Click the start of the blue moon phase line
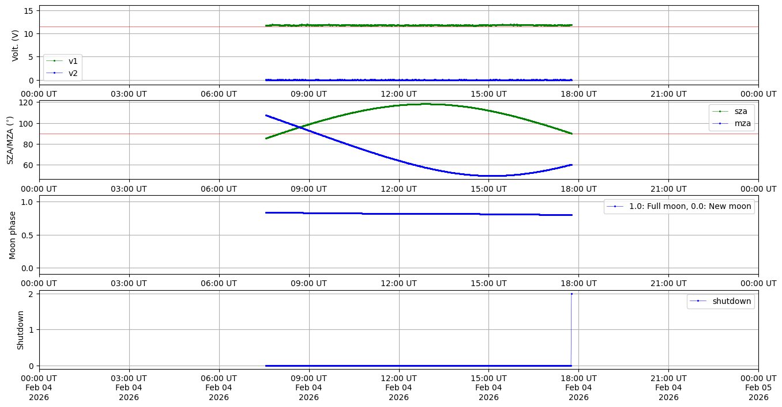Viewport: 782px width, 407px height. [x=266, y=212]
